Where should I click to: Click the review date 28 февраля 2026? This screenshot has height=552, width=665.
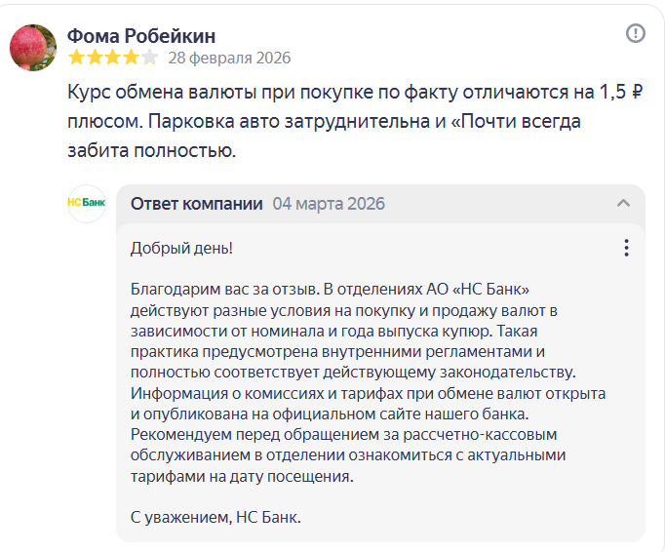[x=229, y=58]
